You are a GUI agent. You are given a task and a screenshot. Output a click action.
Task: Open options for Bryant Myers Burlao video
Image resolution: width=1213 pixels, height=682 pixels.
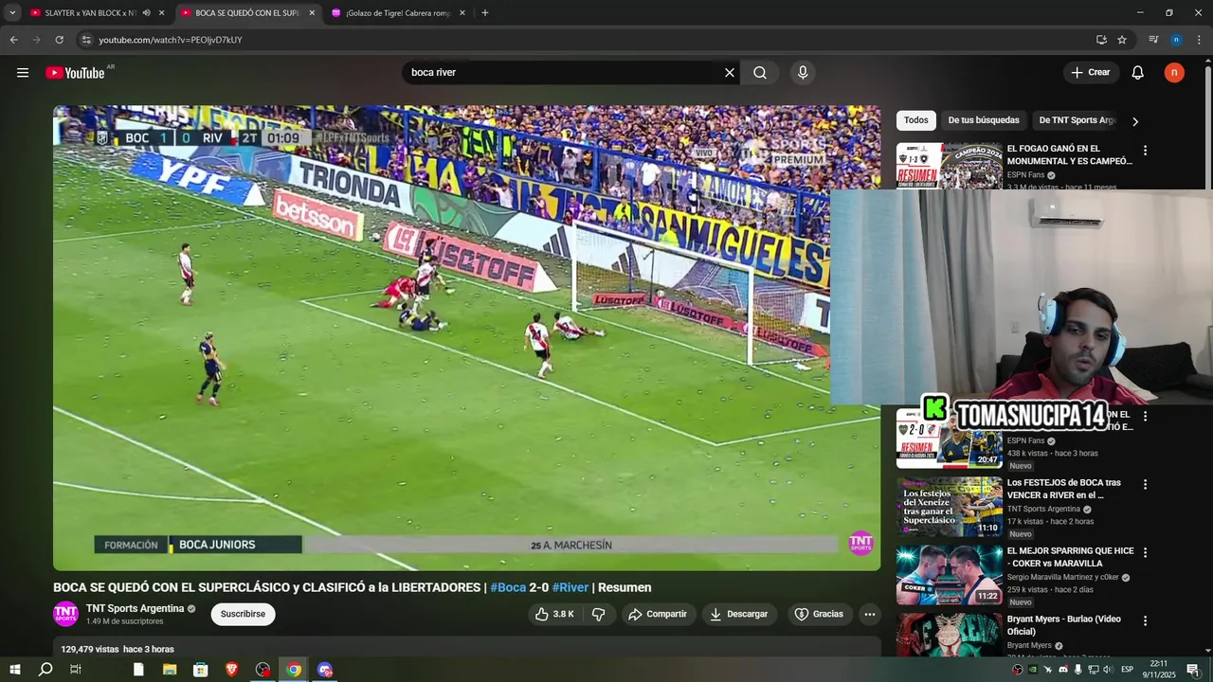click(1145, 620)
